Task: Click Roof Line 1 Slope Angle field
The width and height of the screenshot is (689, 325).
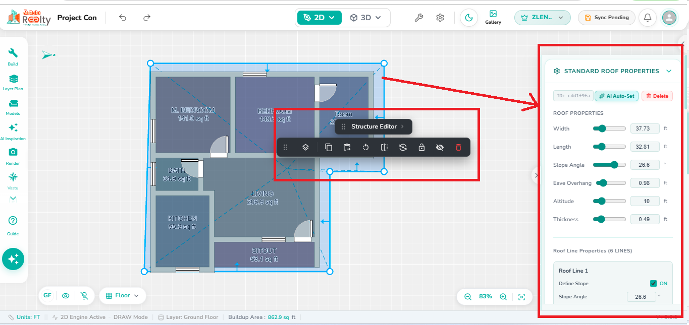Action: 642,297
